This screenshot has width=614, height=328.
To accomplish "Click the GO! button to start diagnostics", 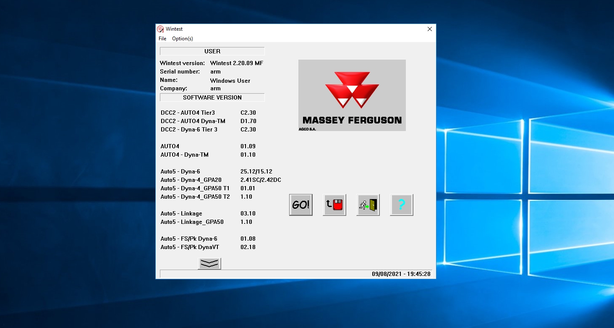I will [300, 205].
